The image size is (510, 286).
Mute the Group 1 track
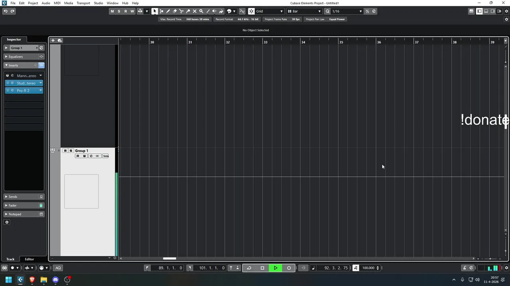[x=65, y=151]
